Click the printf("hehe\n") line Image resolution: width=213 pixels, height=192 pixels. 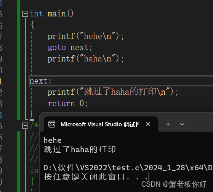pos(86,36)
